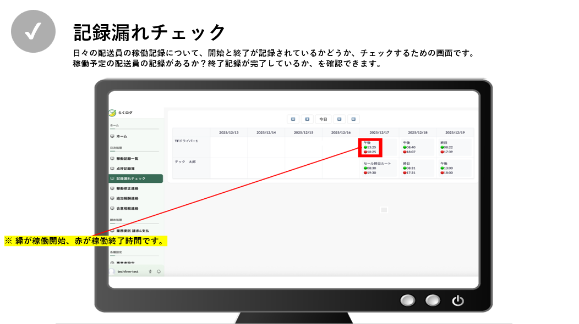Click the monitor power icon
Image resolution: width=579 pixels, height=324 pixels.
click(458, 300)
